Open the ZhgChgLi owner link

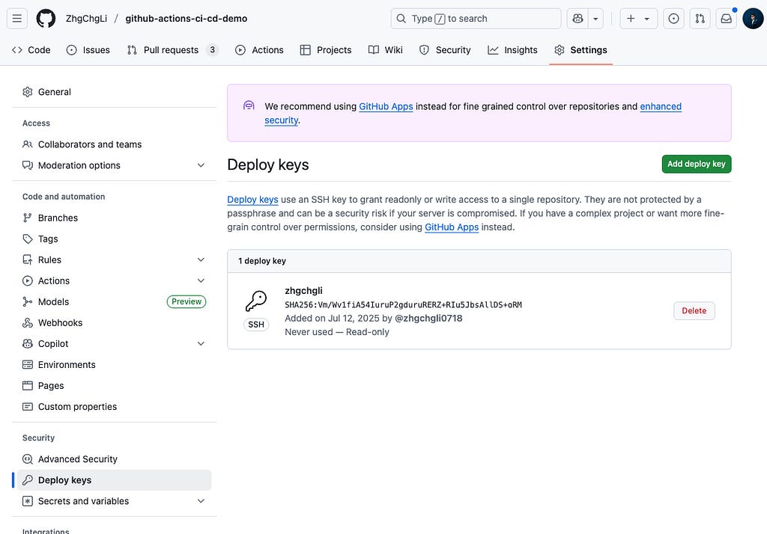coord(87,19)
